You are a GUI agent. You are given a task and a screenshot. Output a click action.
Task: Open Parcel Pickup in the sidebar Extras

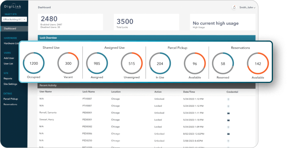point(11,99)
